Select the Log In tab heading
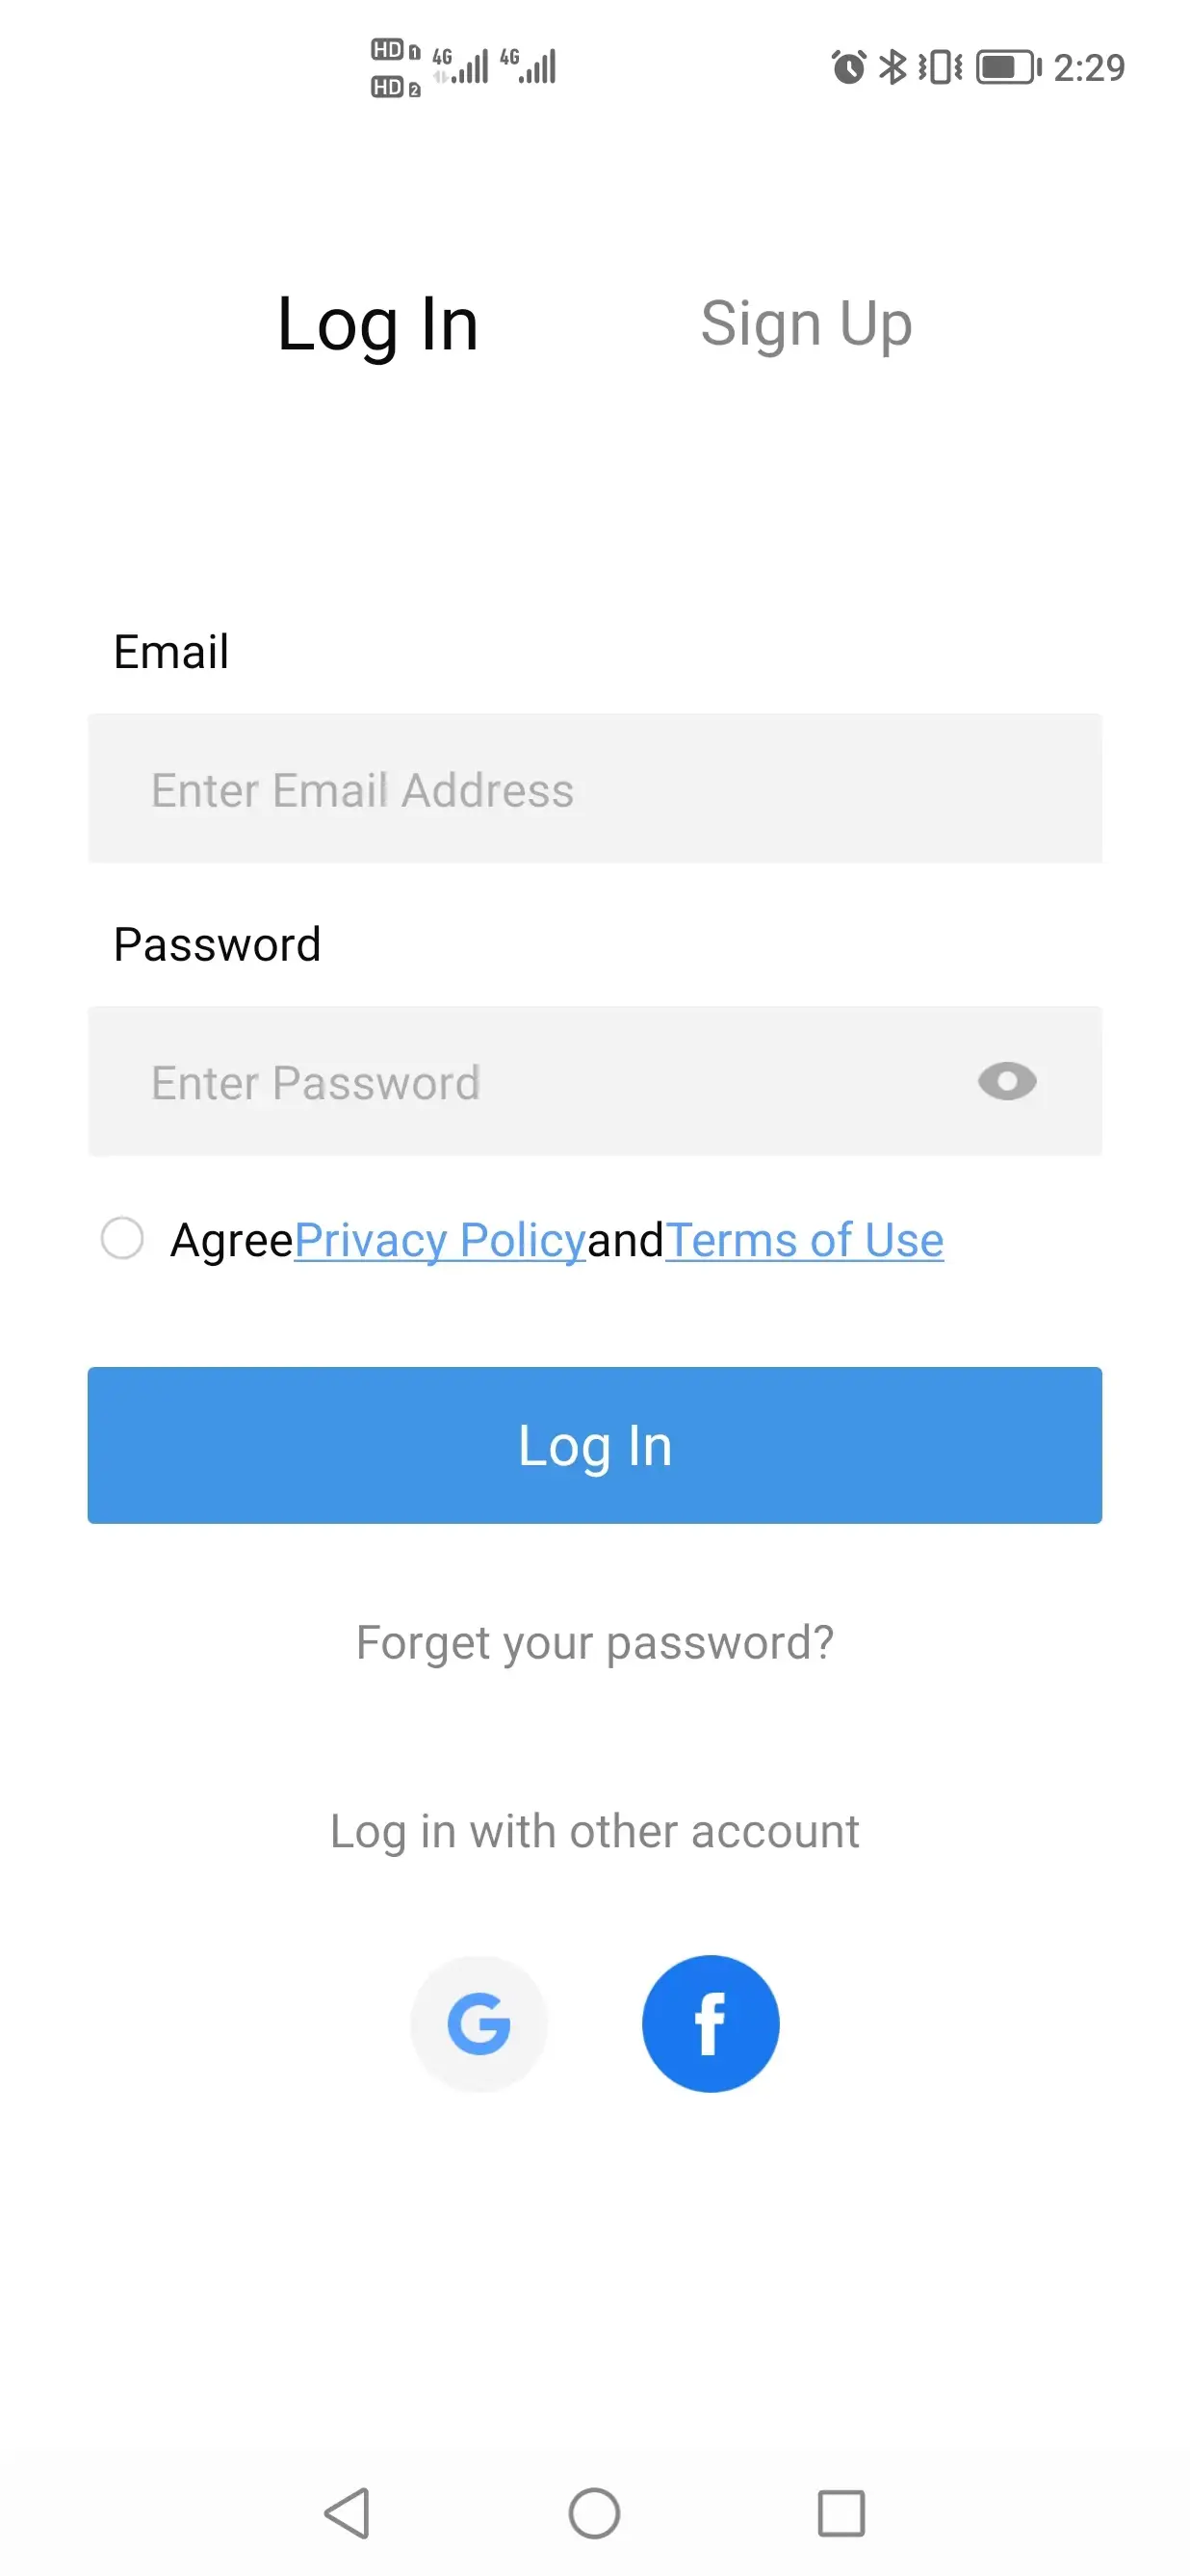1190x2576 pixels. [x=378, y=325]
